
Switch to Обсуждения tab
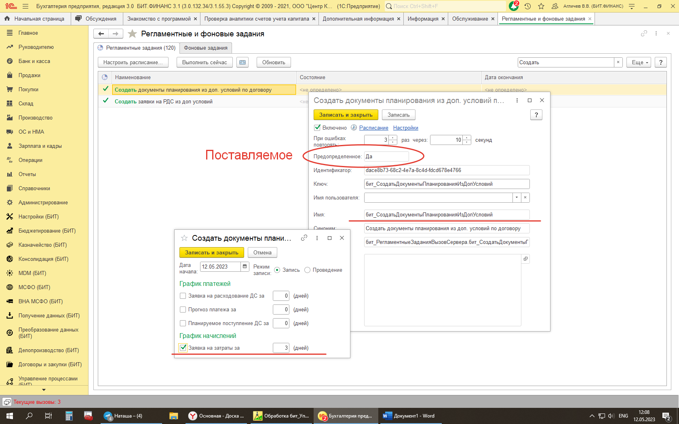(x=97, y=19)
